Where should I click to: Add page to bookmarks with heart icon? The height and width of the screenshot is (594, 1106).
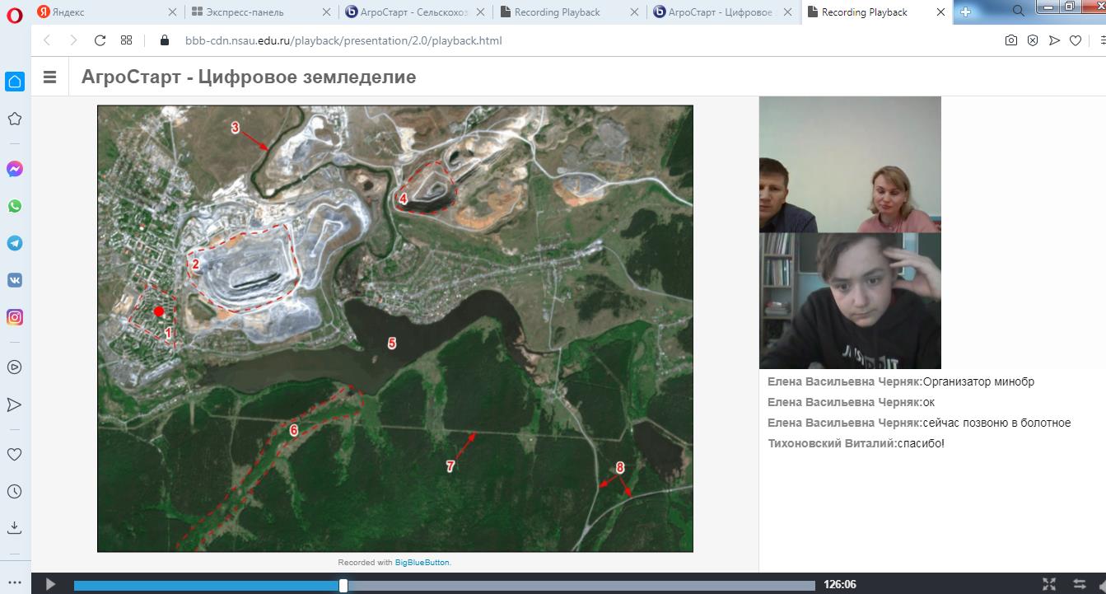coord(1076,40)
